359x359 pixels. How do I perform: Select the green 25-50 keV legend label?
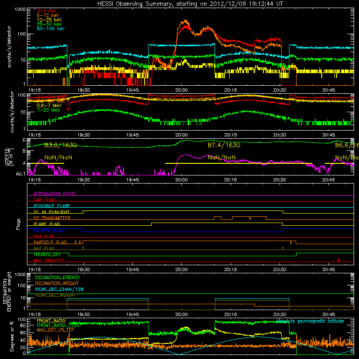[x=49, y=24]
